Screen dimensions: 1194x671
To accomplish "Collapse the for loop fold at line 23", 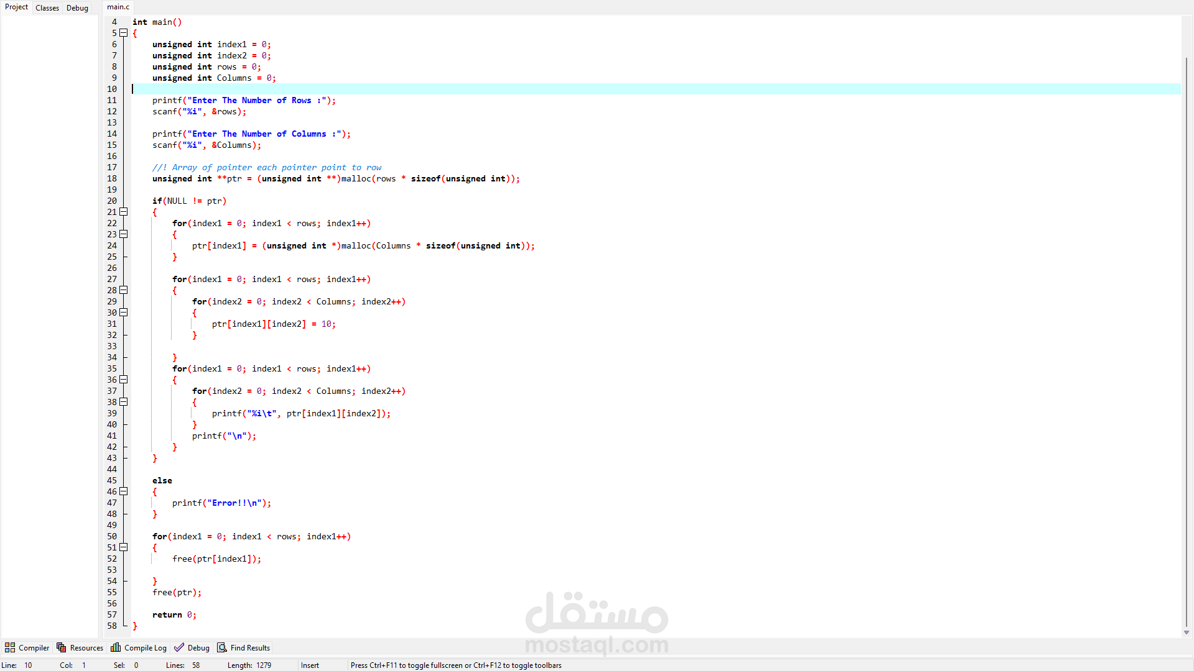I will coord(124,234).
